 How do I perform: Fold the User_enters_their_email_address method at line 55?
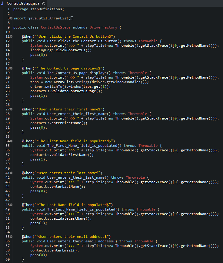[11, 237]
